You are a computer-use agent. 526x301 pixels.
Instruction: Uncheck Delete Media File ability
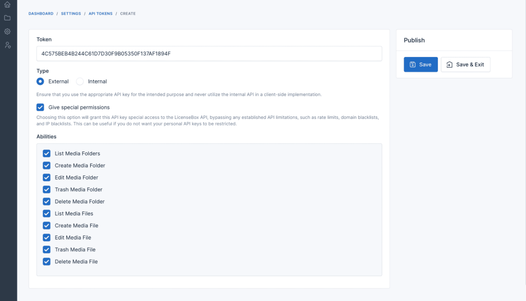coord(46,261)
